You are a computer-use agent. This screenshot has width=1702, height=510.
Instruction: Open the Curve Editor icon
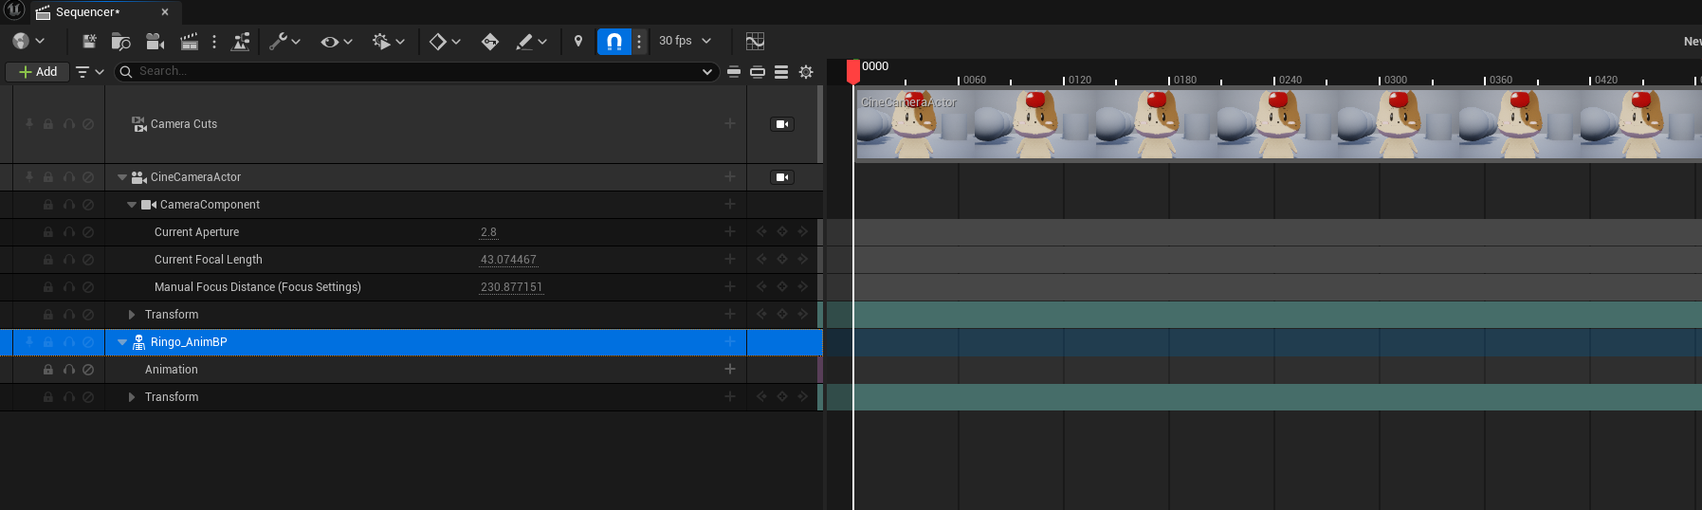(755, 41)
